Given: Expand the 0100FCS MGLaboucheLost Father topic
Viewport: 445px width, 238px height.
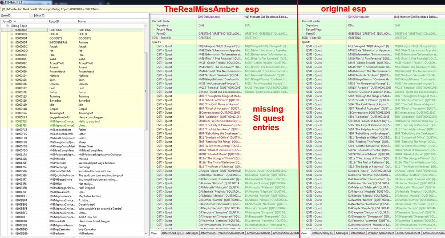Looking at the screenshot, I should [12, 130].
